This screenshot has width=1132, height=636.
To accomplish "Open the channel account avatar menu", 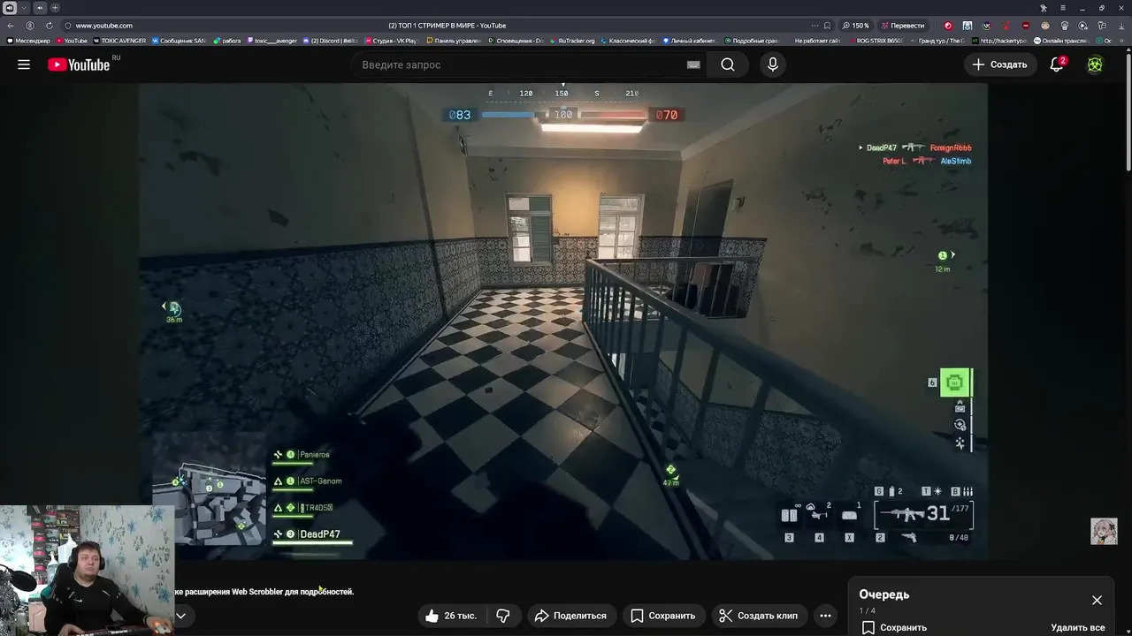I will click(1095, 64).
